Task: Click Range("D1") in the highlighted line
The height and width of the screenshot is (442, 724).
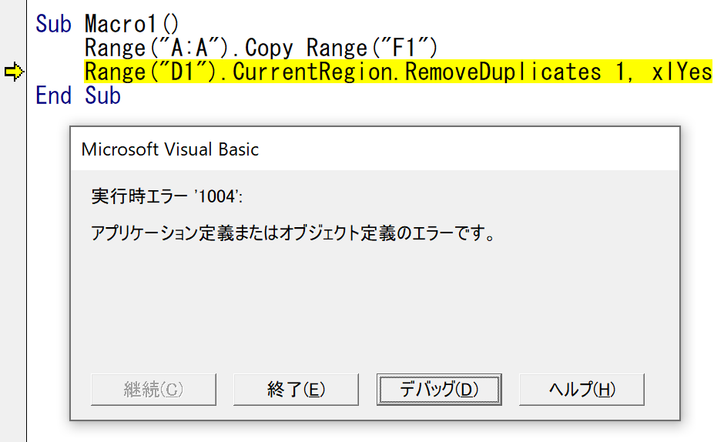Action: pos(150,72)
